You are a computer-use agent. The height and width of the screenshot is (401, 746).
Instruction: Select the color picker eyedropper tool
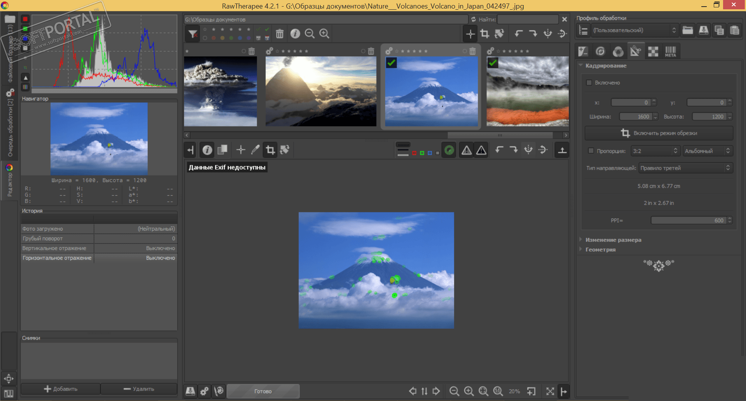coord(255,150)
